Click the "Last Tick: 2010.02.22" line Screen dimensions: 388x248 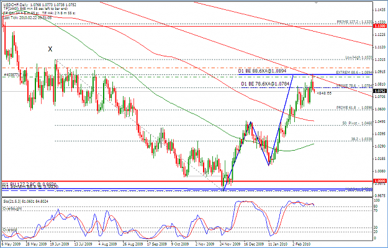[27, 17]
